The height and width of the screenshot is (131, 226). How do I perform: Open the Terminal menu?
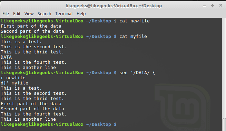coord(64,14)
